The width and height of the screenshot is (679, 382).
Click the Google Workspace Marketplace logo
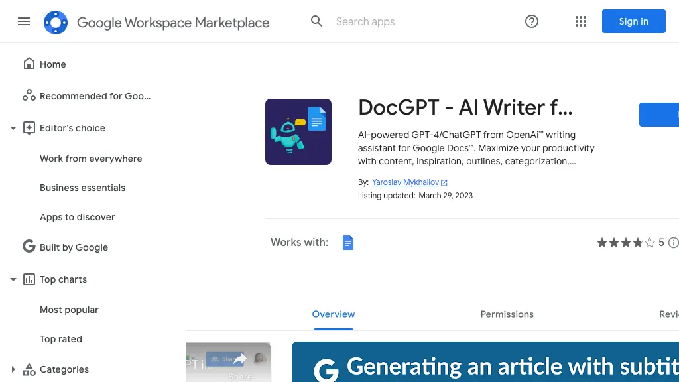click(x=56, y=23)
